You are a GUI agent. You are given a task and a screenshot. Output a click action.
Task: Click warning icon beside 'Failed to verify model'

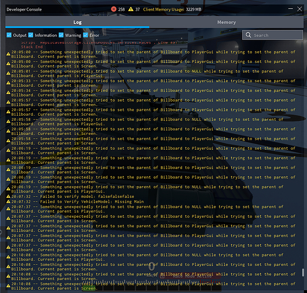pyautogui.click(x=8, y=196)
